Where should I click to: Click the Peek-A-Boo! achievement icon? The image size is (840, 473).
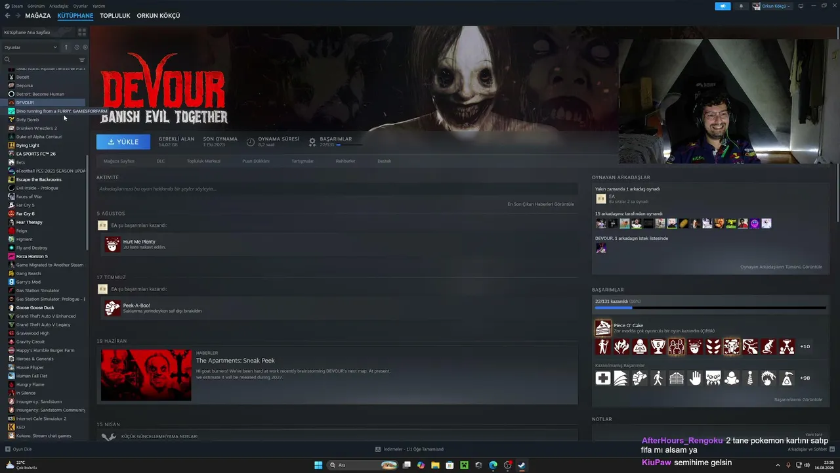[113, 308]
